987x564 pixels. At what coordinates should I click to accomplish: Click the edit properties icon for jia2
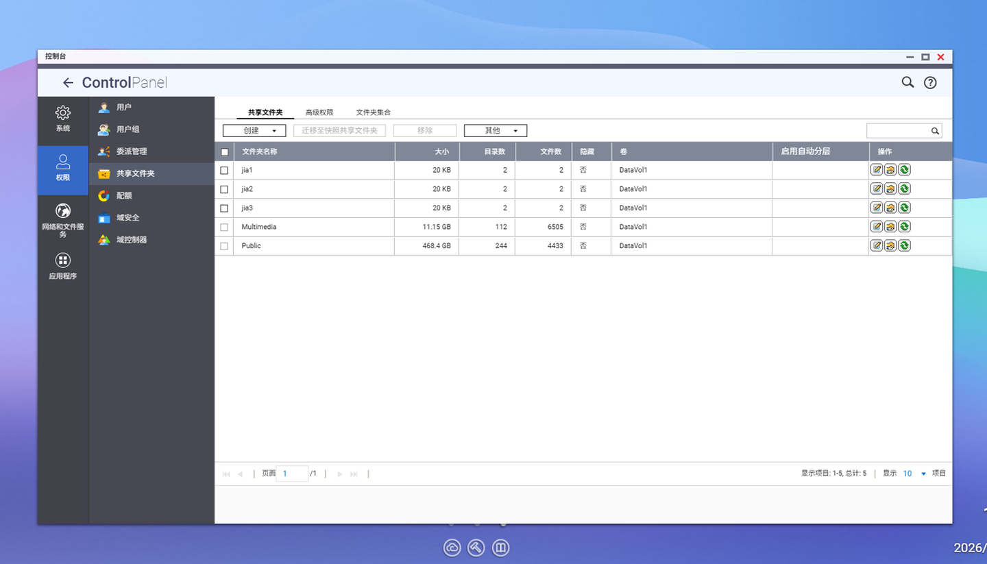[x=877, y=188]
